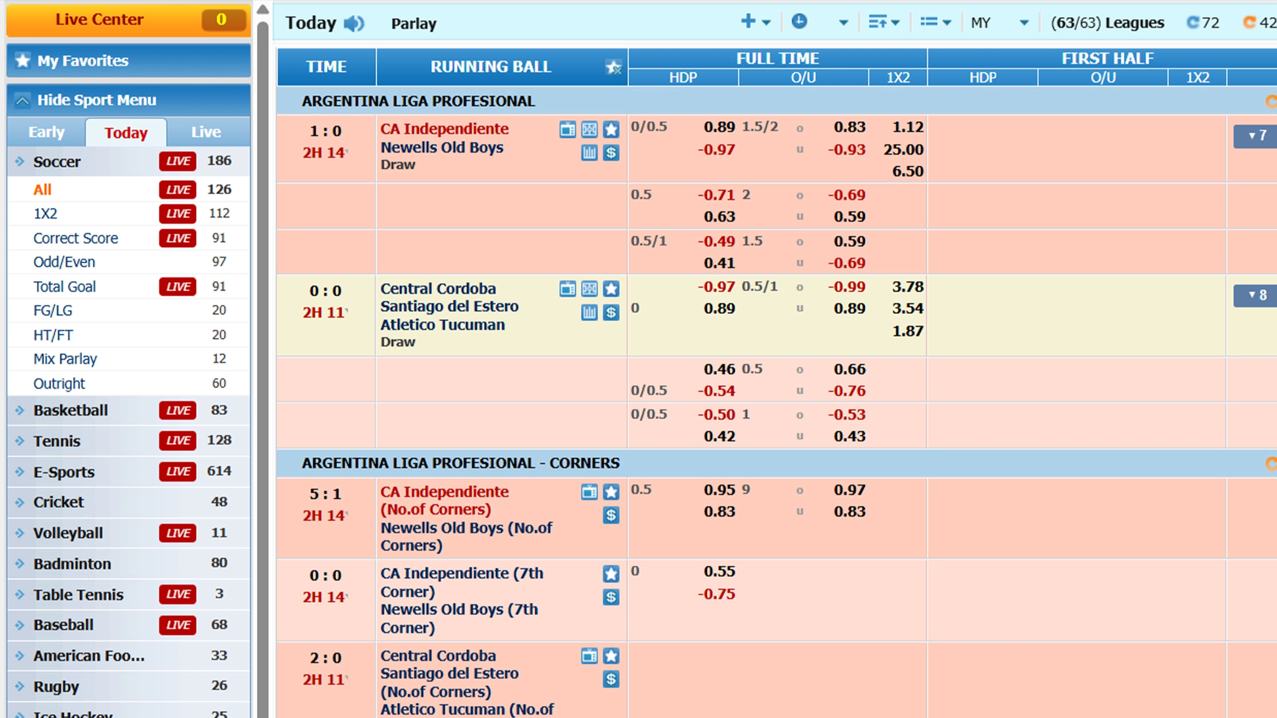Click the dollar icon for Central Cordoba match
This screenshot has height=718, width=1277.
[x=611, y=312]
